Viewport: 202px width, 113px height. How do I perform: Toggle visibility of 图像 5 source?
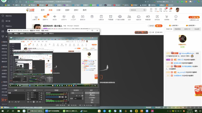point(39,99)
